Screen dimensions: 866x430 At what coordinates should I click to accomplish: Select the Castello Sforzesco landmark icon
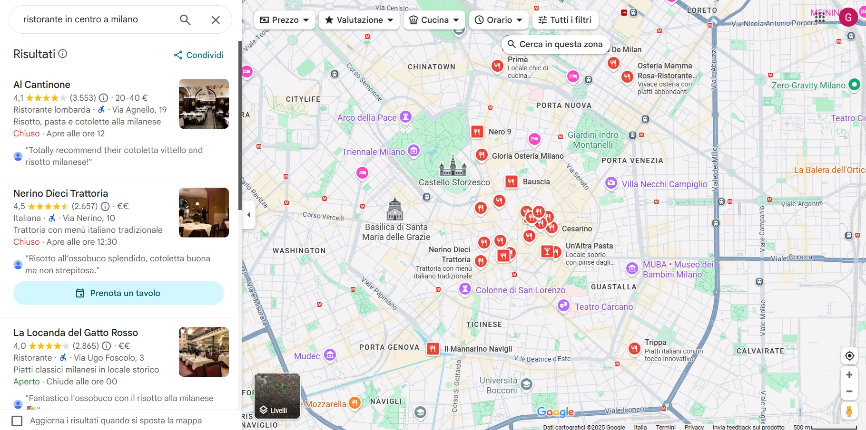click(453, 165)
